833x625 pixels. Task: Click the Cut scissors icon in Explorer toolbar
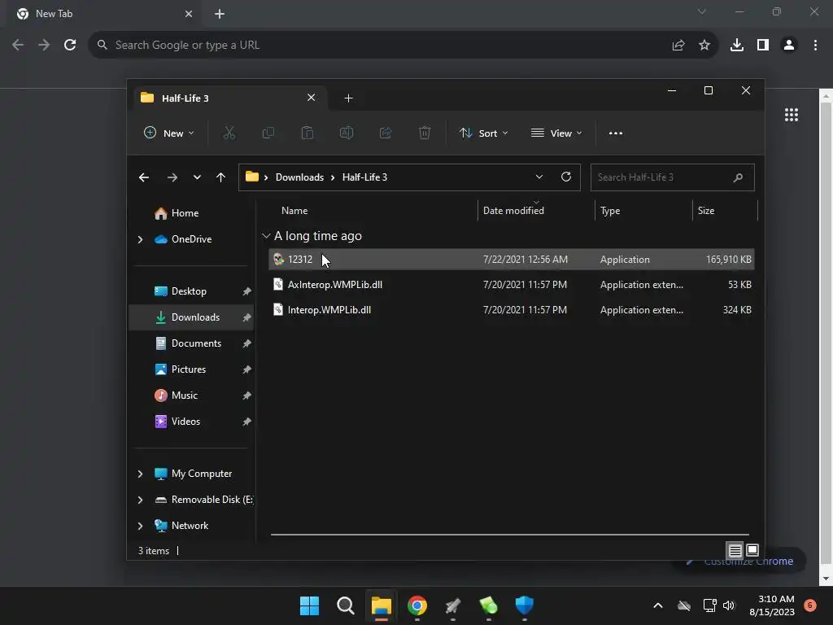(x=229, y=133)
